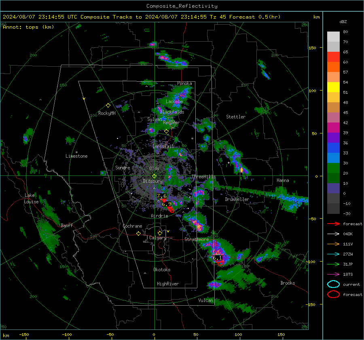Viewport: 364px width, 340px height.
Task: Click the dBZ legend heading
Action: click(343, 22)
